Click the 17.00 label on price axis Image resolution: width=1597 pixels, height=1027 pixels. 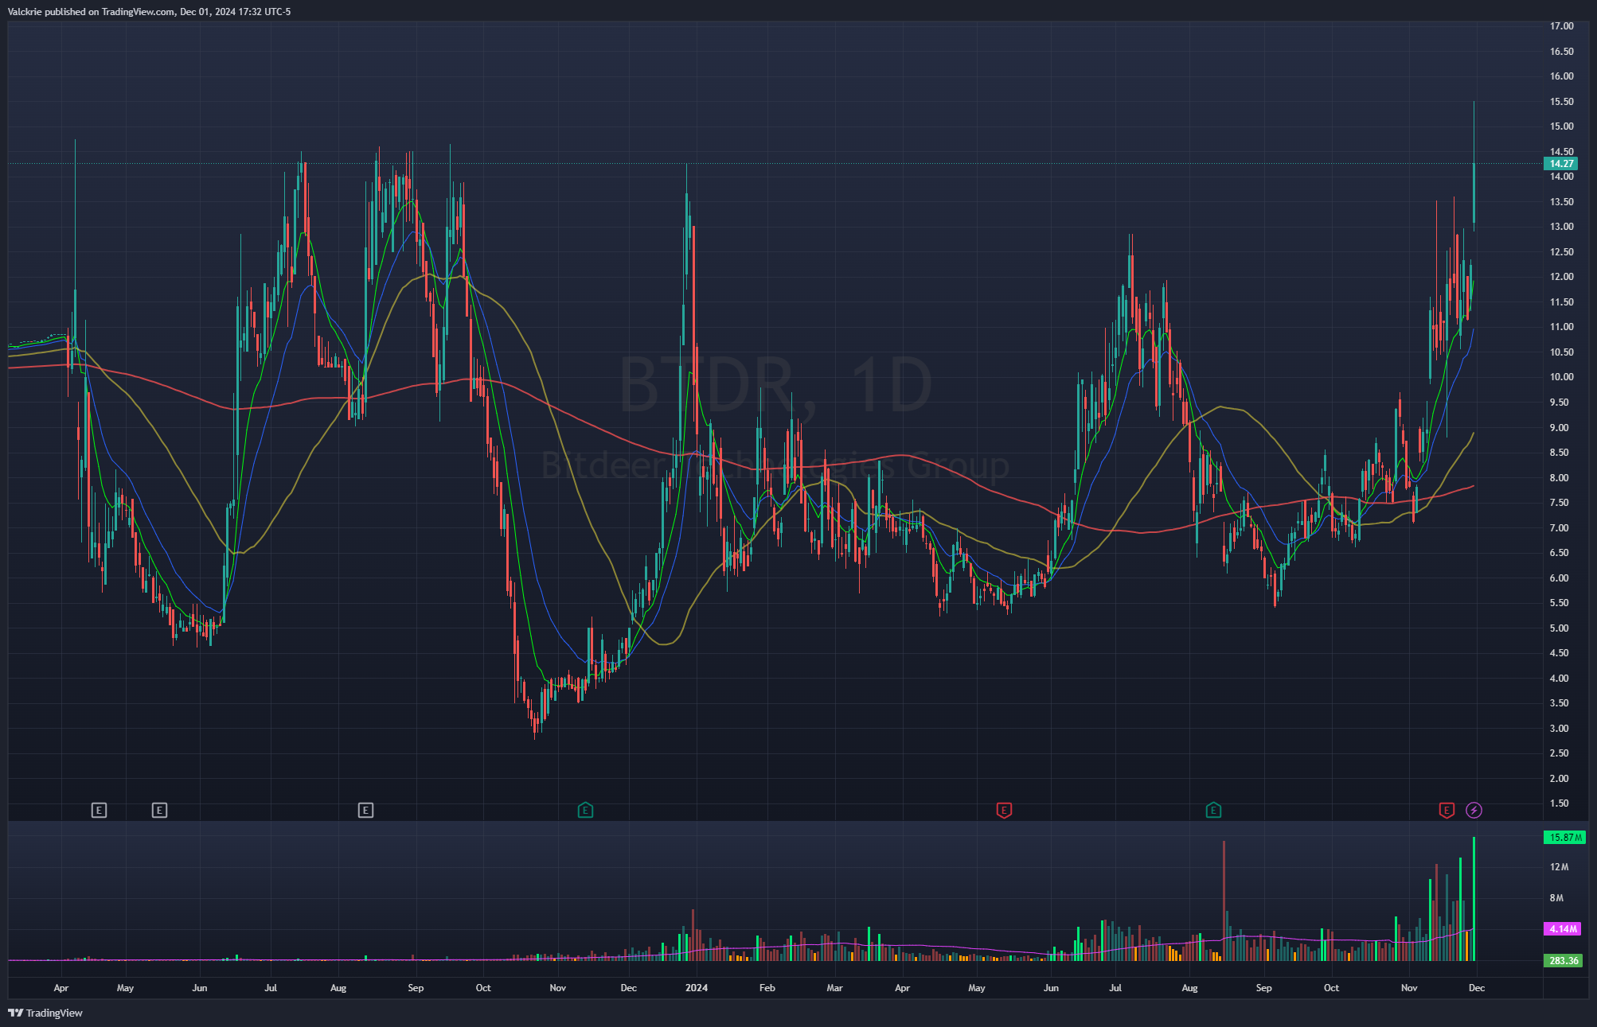click(x=1561, y=26)
